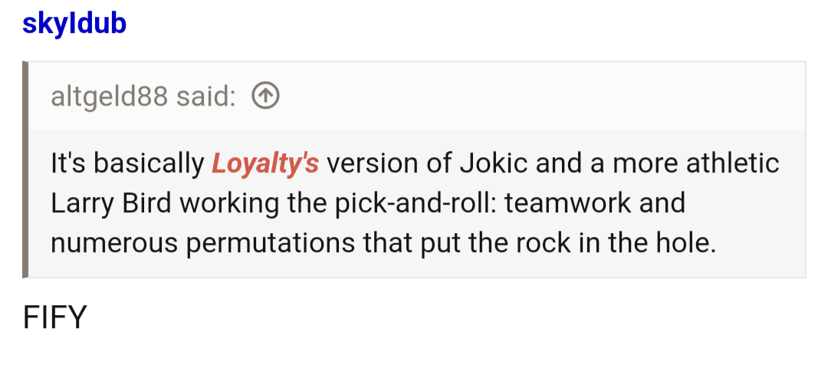Click the "altgeld88 said:" quote attribution
The width and height of the screenshot is (828, 378).
[143, 97]
